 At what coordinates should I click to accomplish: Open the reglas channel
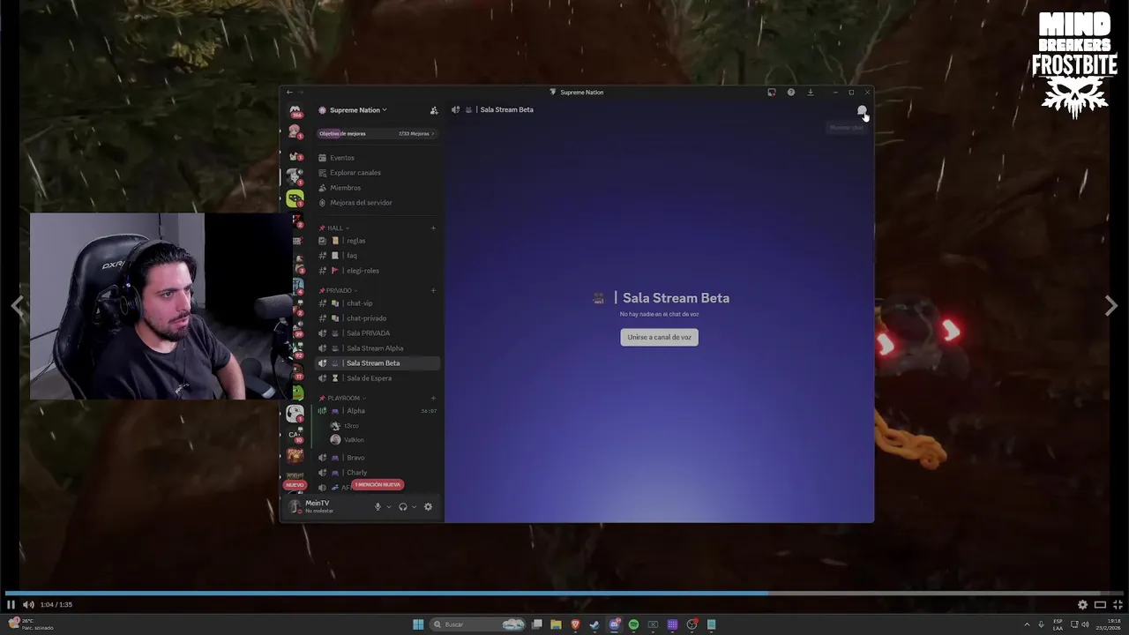click(378, 241)
